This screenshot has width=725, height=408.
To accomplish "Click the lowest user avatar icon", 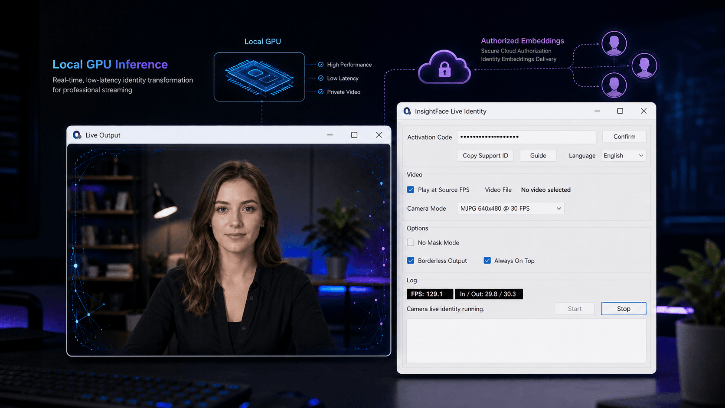I will pos(614,85).
